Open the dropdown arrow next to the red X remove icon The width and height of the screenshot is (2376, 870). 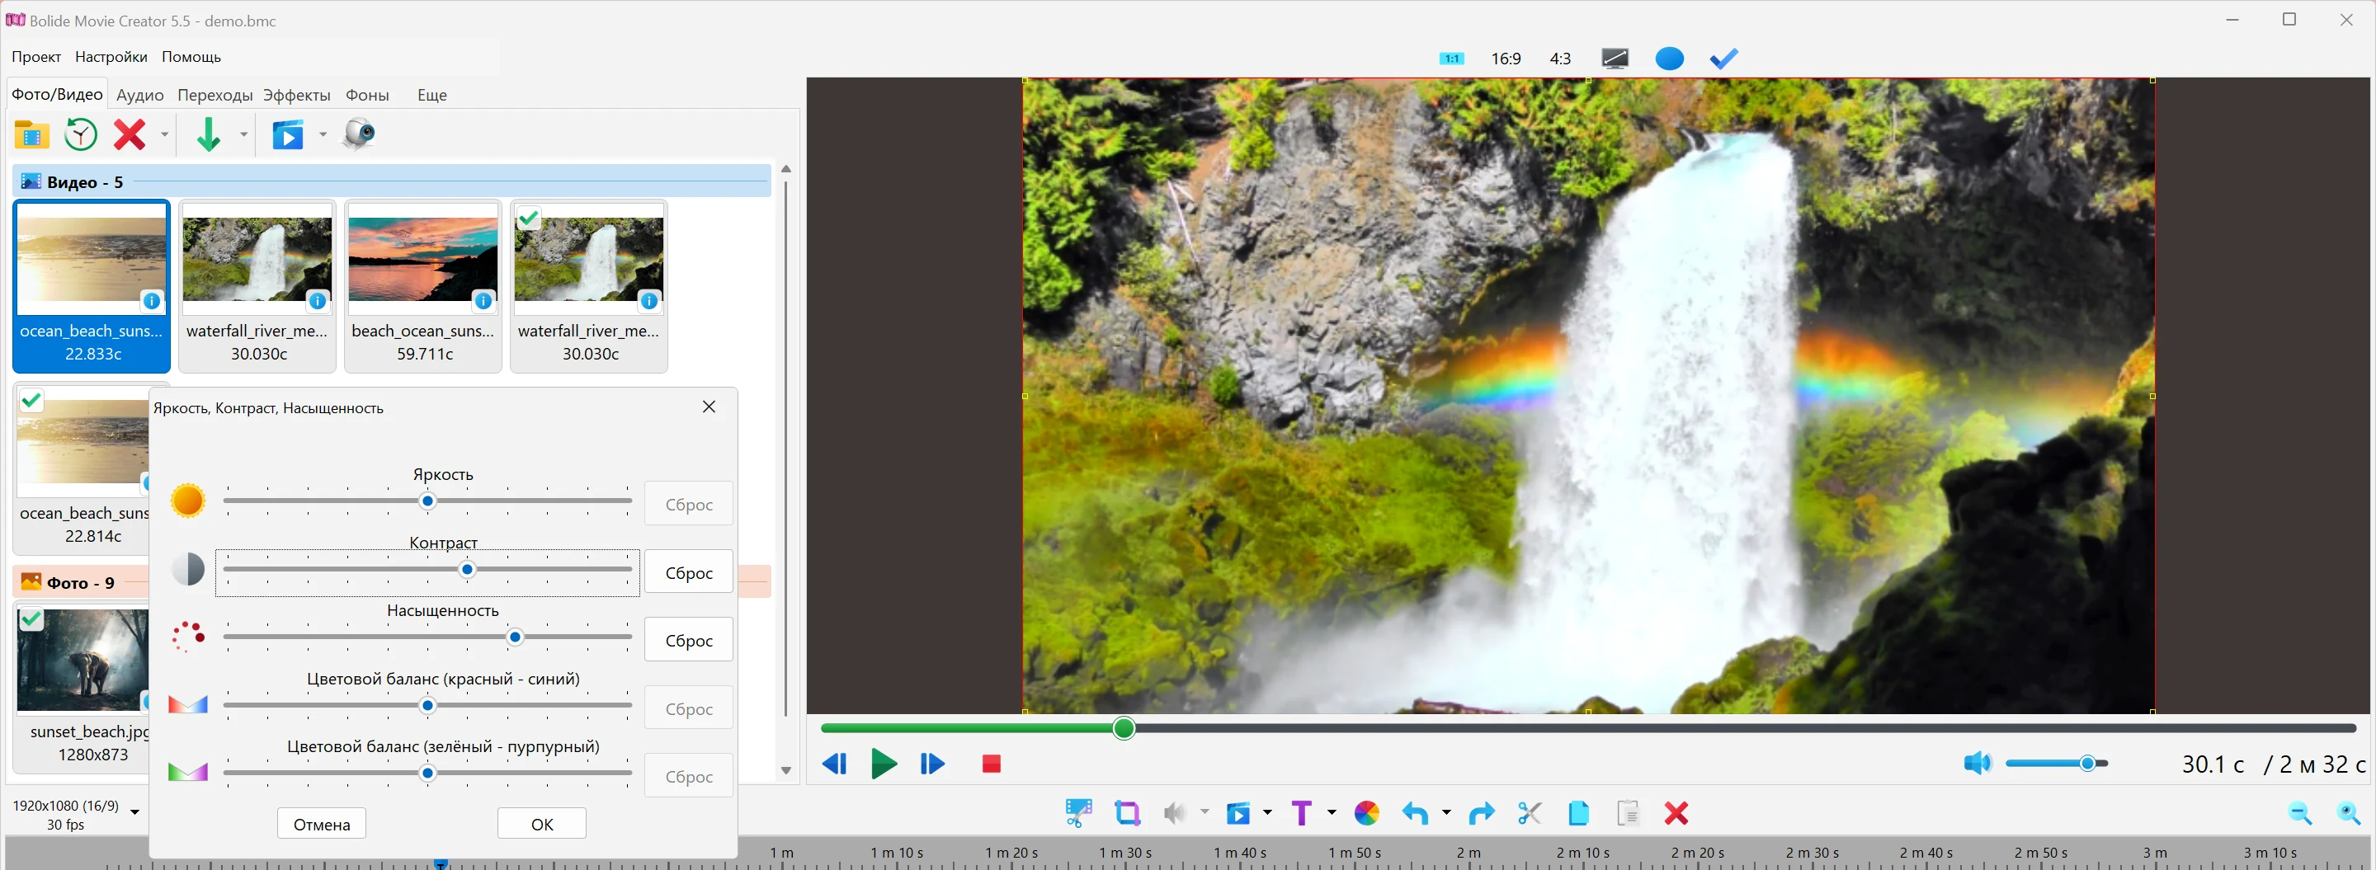point(164,134)
